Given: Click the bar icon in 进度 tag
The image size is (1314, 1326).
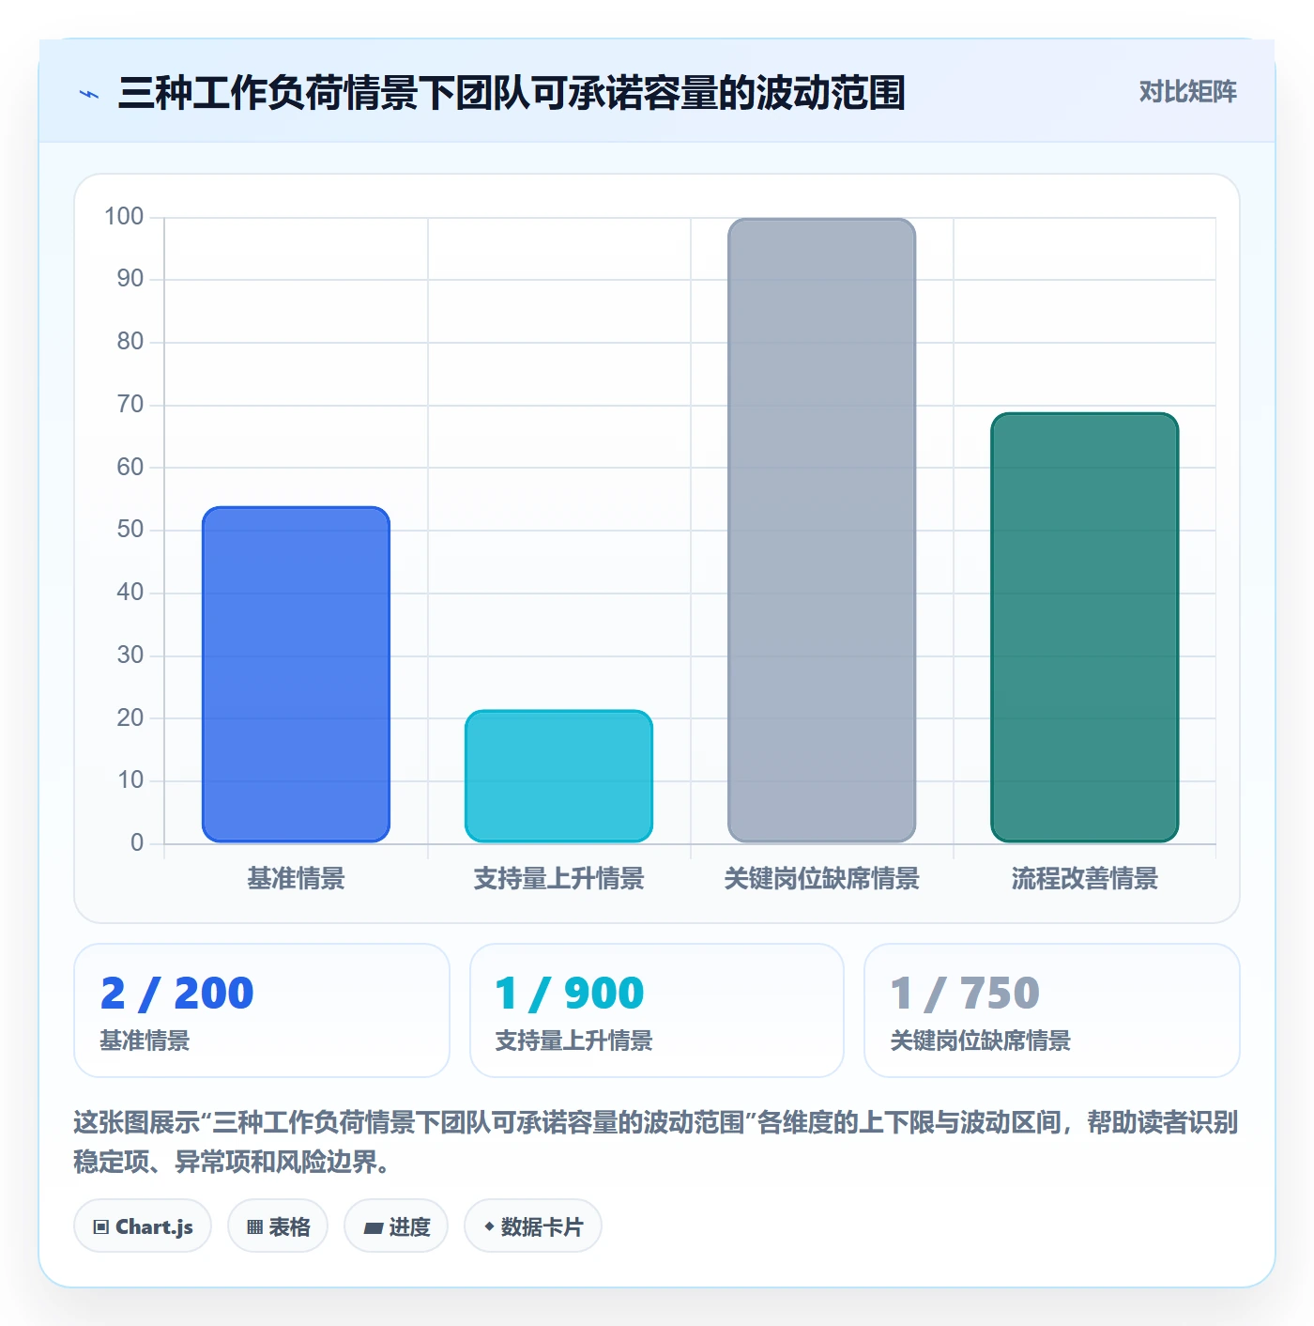Looking at the screenshot, I should click(x=374, y=1227).
